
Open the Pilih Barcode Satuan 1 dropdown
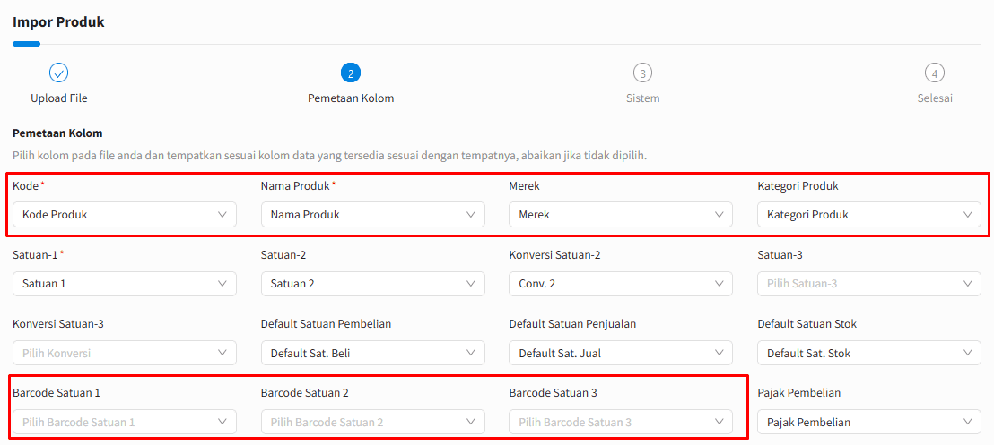(125, 423)
